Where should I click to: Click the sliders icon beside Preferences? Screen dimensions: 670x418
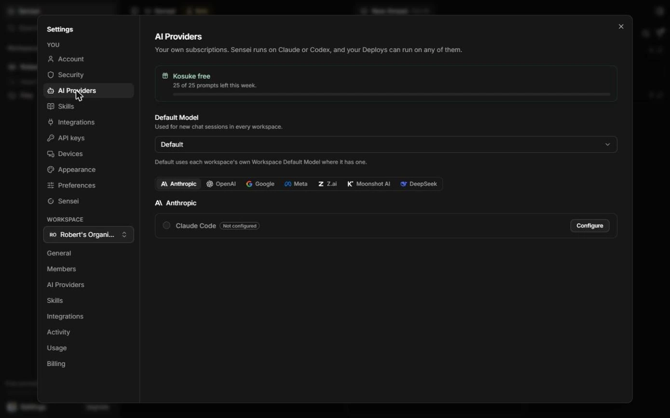(x=51, y=185)
